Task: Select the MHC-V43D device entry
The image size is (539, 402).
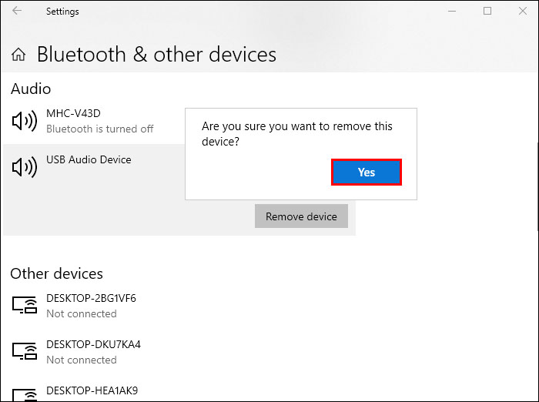Action: point(73,113)
